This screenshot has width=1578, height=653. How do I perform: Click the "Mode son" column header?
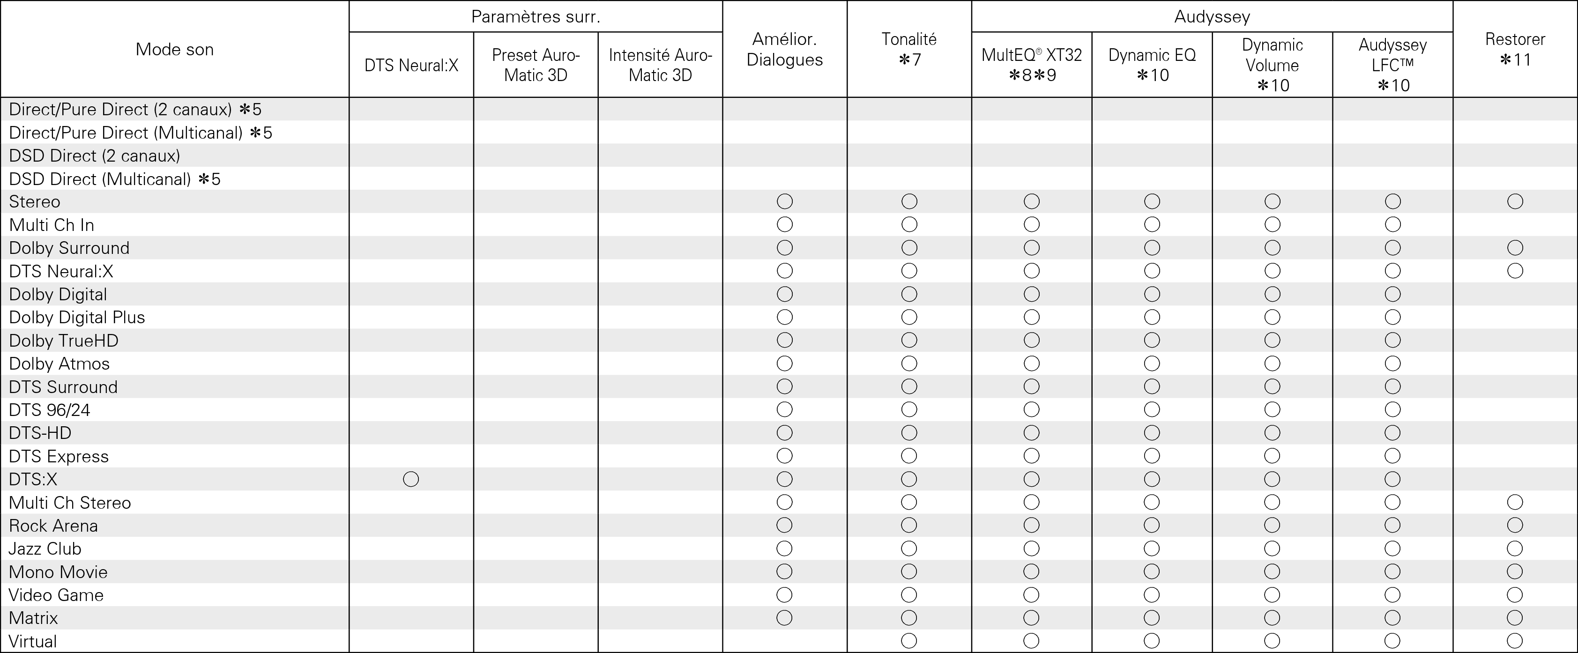point(175,50)
